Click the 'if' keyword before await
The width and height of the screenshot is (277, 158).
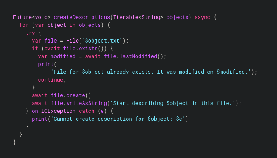tap(35, 49)
